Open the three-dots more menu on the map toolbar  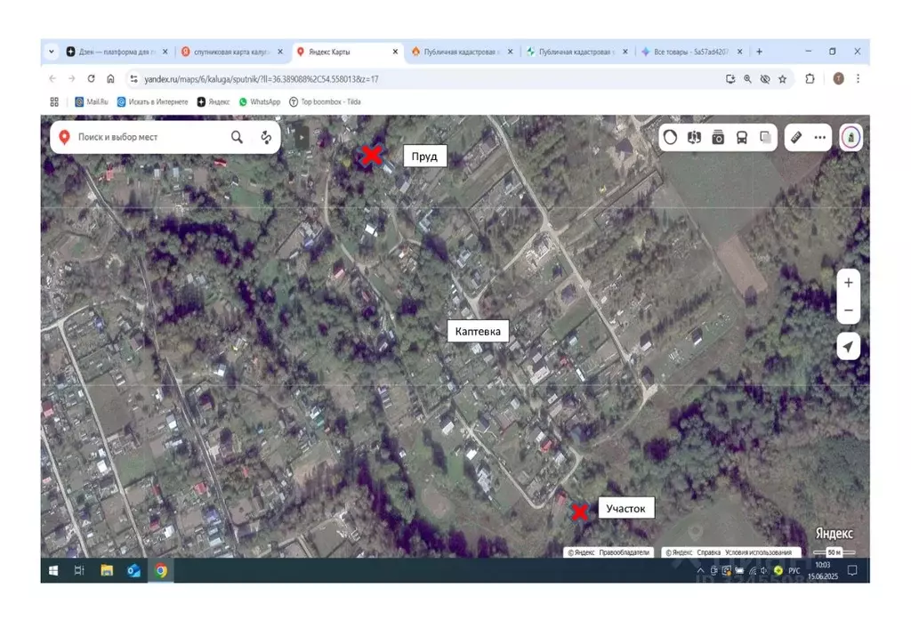(819, 137)
